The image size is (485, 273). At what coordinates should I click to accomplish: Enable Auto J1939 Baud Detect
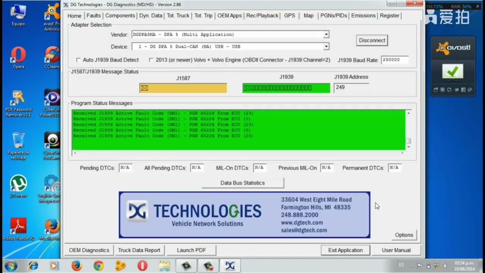(x=78, y=60)
